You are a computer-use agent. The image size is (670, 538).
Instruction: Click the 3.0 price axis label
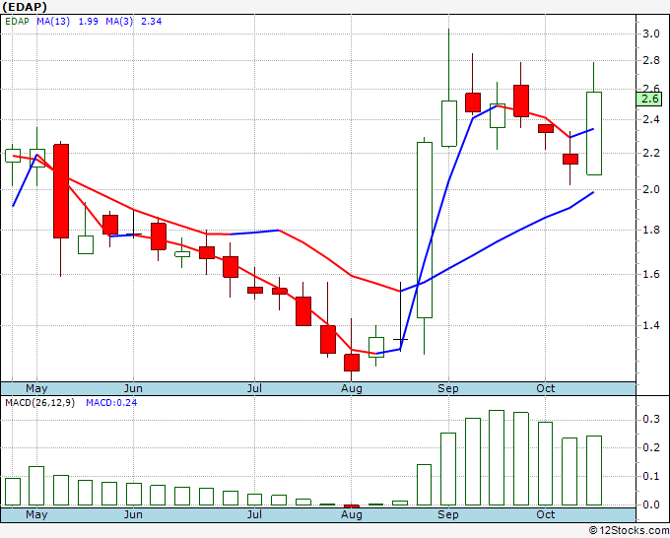coord(650,34)
